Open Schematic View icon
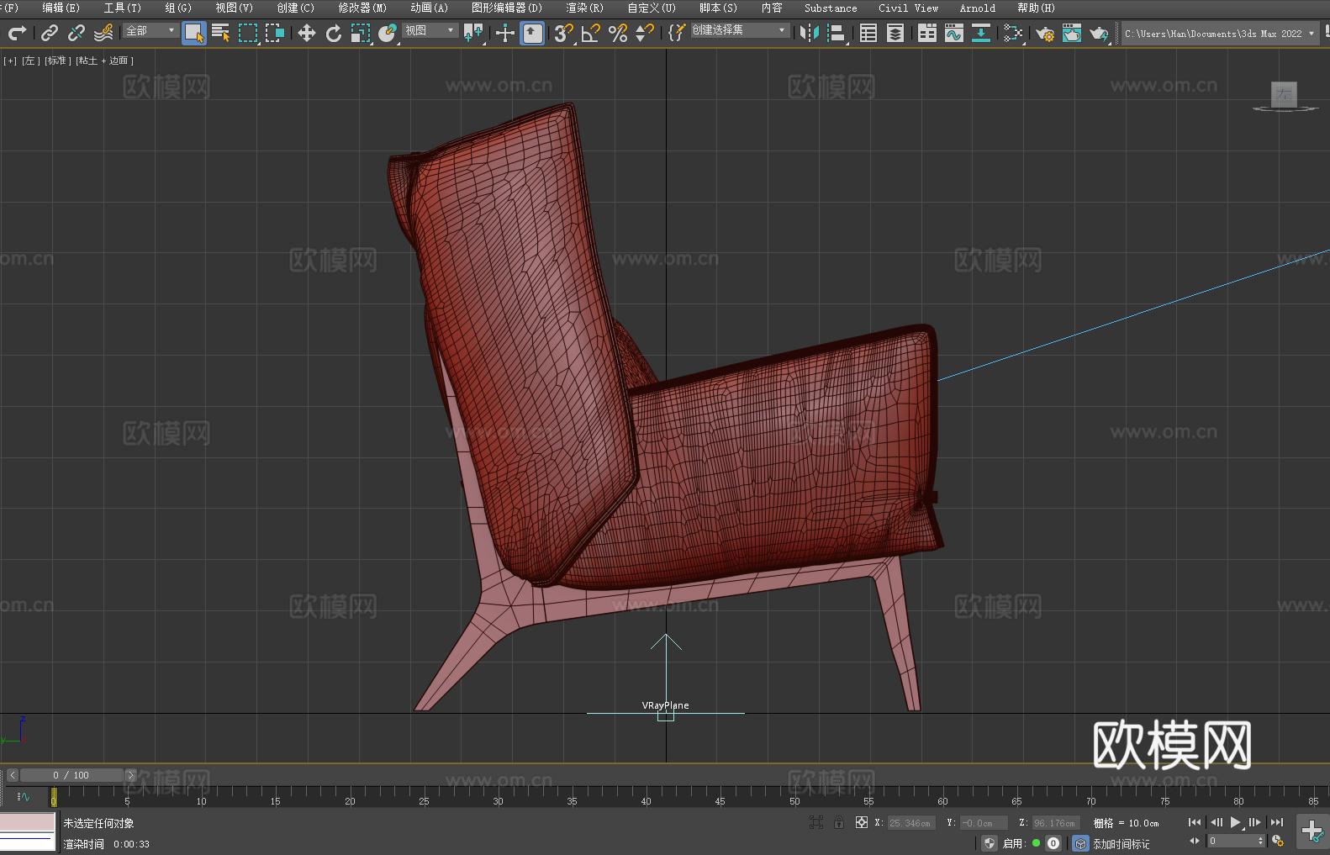 point(981,33)
